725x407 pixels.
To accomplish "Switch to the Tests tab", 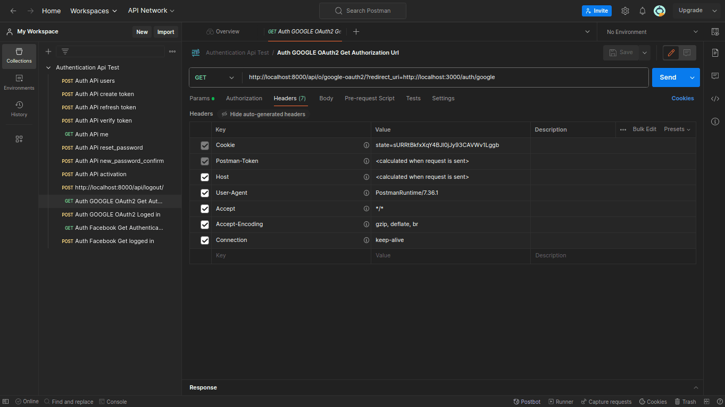I will coord(413,99).
